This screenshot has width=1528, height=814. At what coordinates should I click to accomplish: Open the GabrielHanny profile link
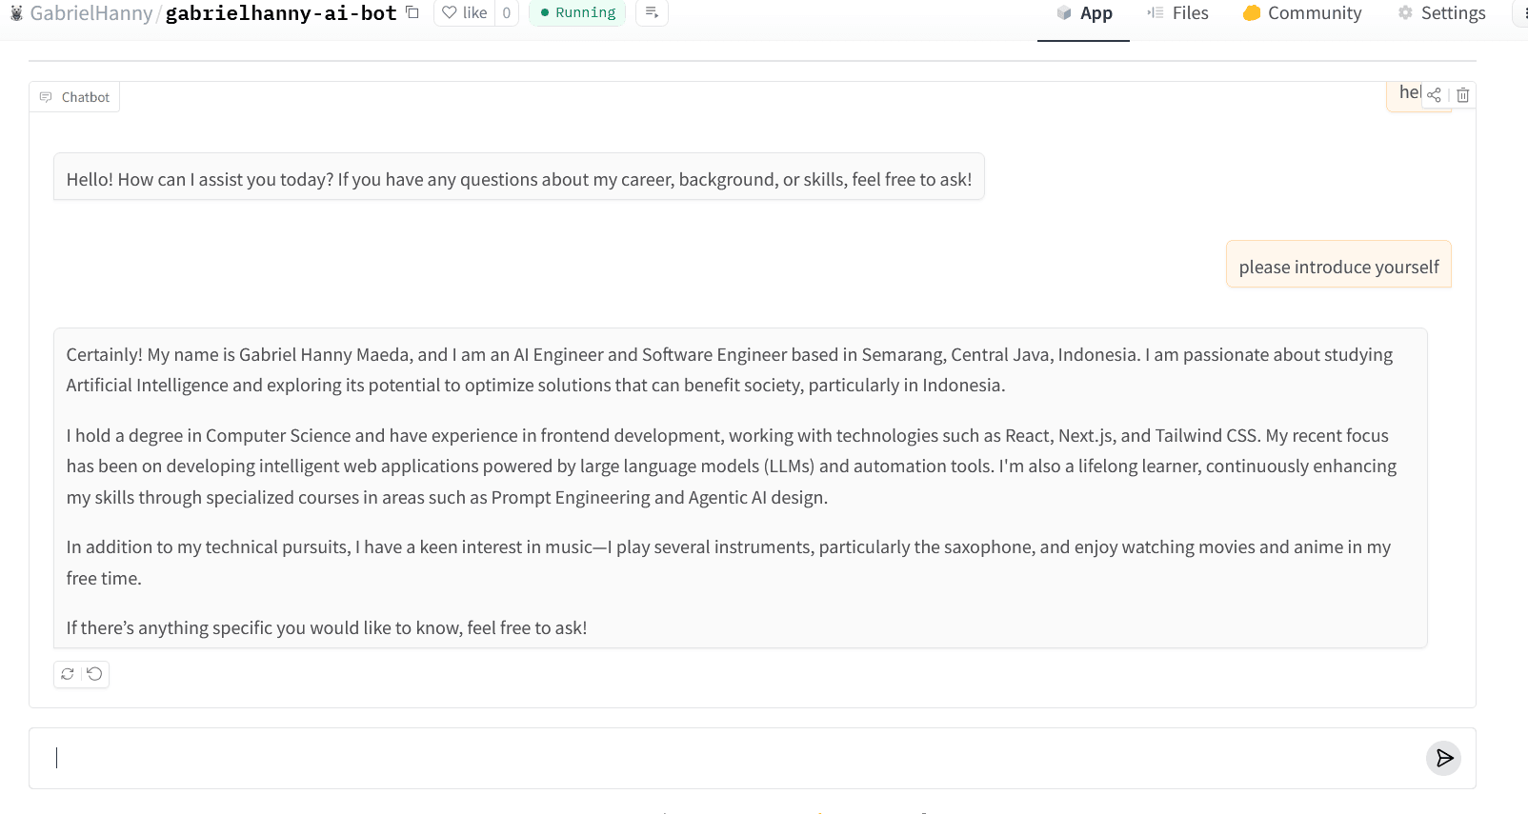(91, 13)
